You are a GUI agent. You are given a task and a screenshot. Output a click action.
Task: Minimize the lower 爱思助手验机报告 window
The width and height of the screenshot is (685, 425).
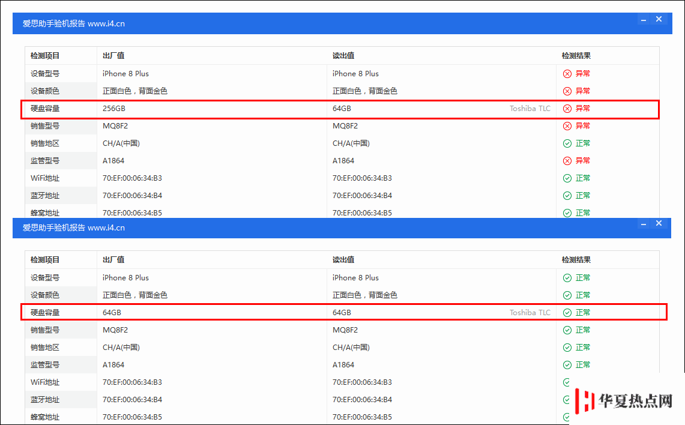[644, 224]
